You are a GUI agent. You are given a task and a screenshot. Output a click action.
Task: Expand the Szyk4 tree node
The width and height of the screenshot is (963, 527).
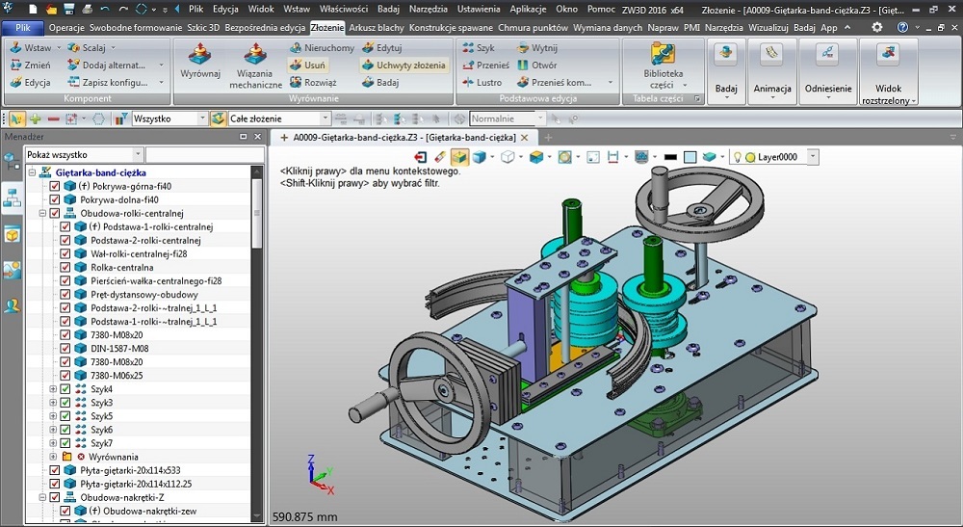tap(53, 389)
